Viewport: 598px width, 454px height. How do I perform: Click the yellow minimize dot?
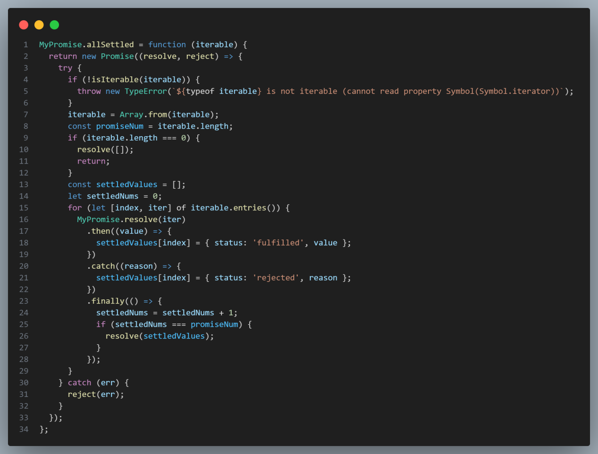pos(39,25)
